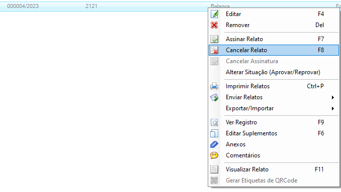Click the greyed Cancelar Assinatura icon
Image resolution: width=341 pixels, height=192 pixels.
(214, 61)
